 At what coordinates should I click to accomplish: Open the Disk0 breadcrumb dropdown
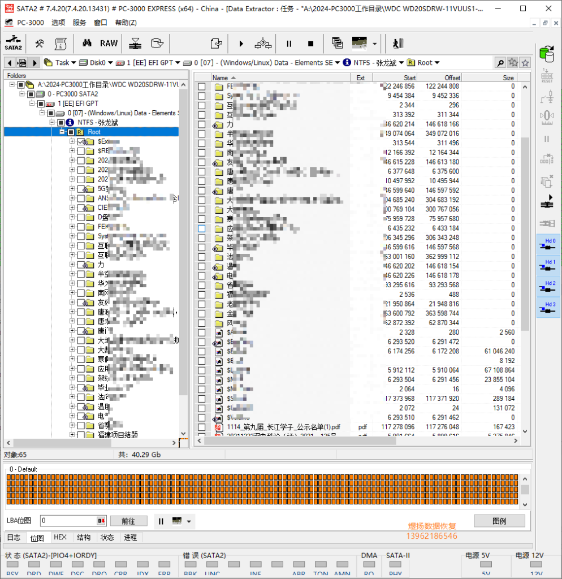click(x=110, y=63)
